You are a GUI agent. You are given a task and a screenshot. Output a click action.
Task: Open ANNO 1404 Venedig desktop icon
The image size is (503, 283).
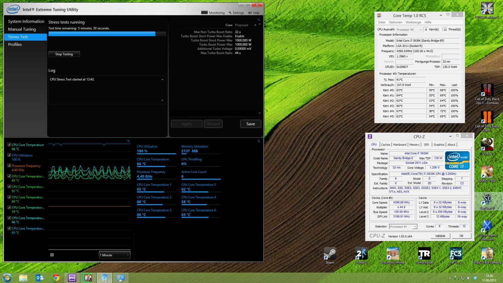pyautogui.click(x=487, y=255)
